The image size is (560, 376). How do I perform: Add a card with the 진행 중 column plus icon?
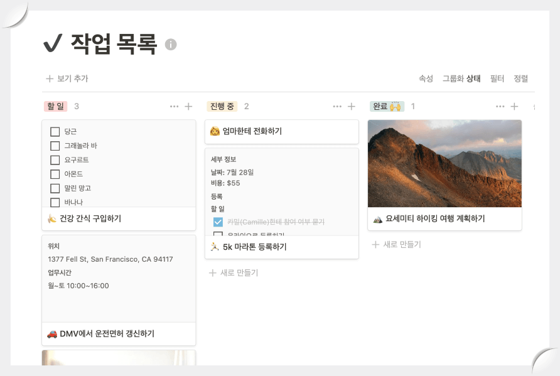tap(352, 106)
